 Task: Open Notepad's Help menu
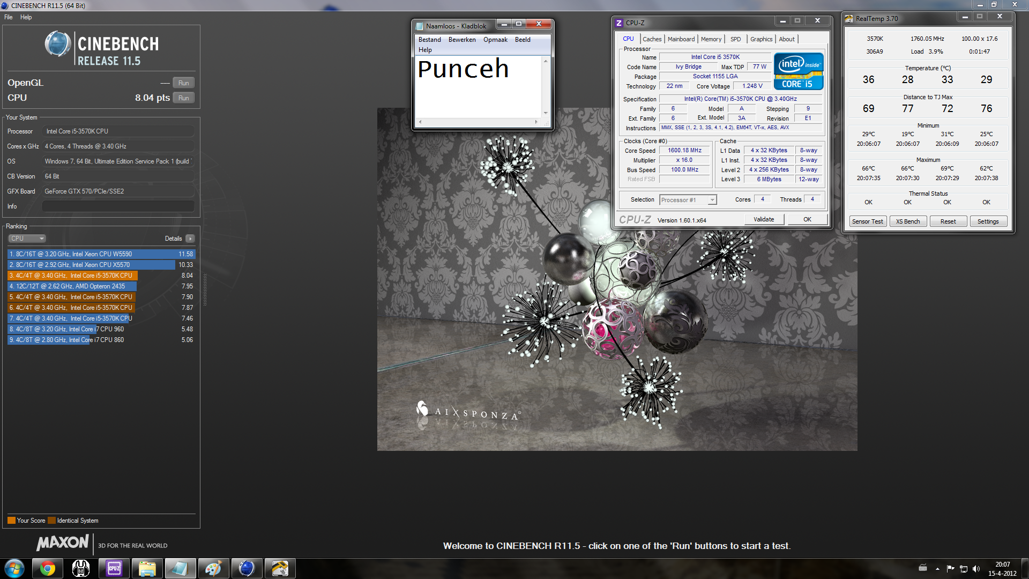(x=425, y=50)
